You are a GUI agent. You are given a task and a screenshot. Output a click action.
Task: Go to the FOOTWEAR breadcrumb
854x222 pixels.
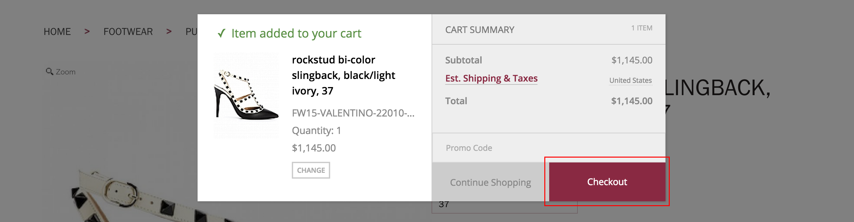128,32
